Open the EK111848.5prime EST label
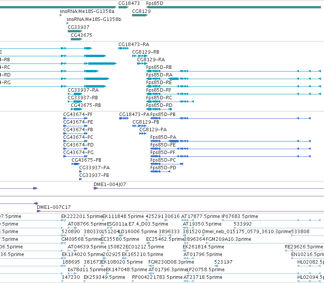 click(123, 216)
